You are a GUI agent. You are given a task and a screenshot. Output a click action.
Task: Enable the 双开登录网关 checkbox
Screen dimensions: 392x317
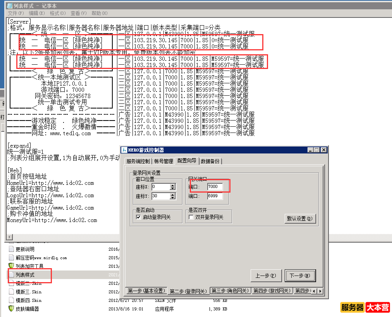click(191, 217)
